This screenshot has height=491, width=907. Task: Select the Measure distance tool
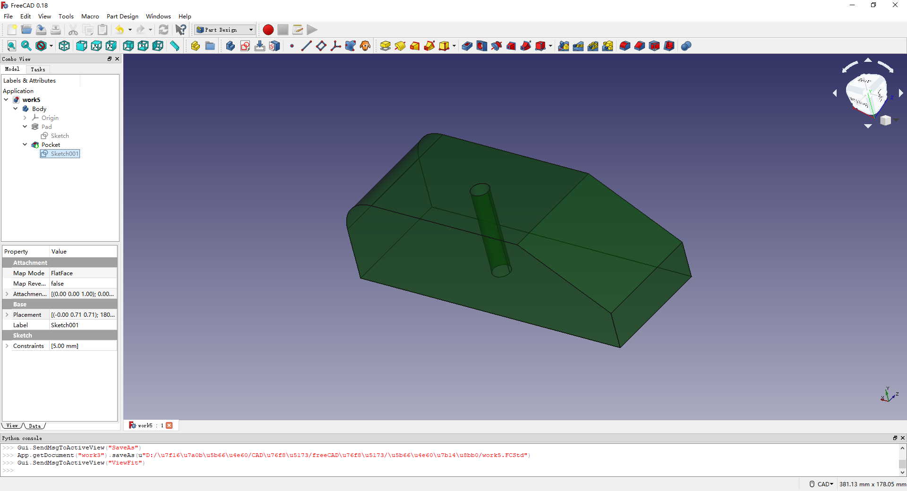point(174,46)
